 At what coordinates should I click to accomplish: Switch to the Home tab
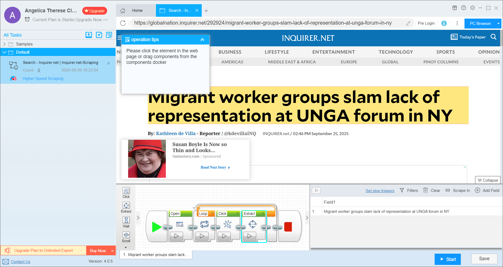click(x=136, y=10)
